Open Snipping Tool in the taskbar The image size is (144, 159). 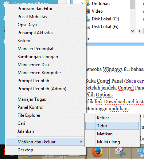(120, 152)
